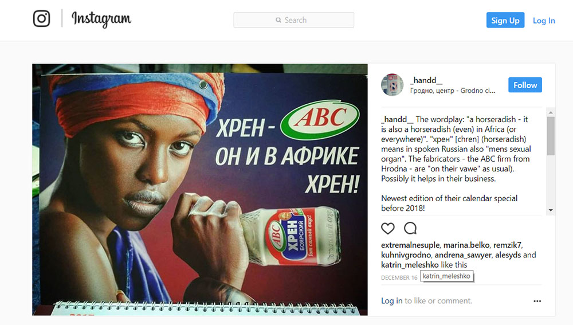Click the caption scrollbar thumb
573x325 pixels.
tap(551, 136)
